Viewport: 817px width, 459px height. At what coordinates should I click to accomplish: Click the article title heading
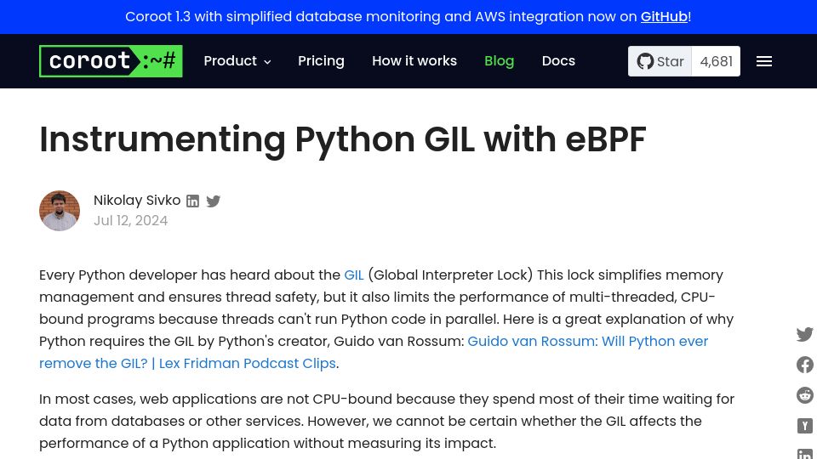point(342,139)
